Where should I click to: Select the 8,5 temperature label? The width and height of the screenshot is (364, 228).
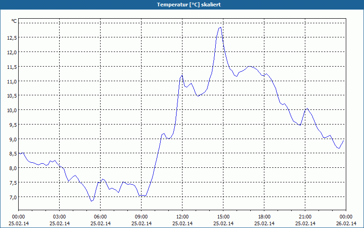point(13,154)
